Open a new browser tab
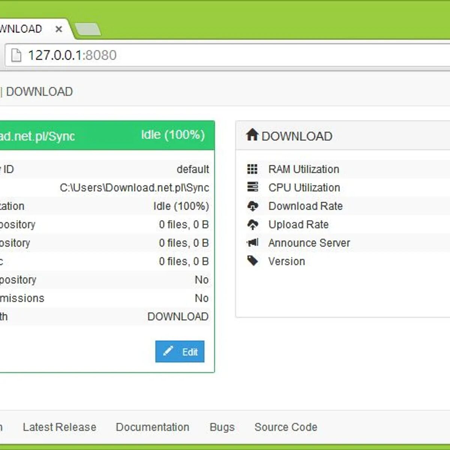 click(x=87, y=29)
